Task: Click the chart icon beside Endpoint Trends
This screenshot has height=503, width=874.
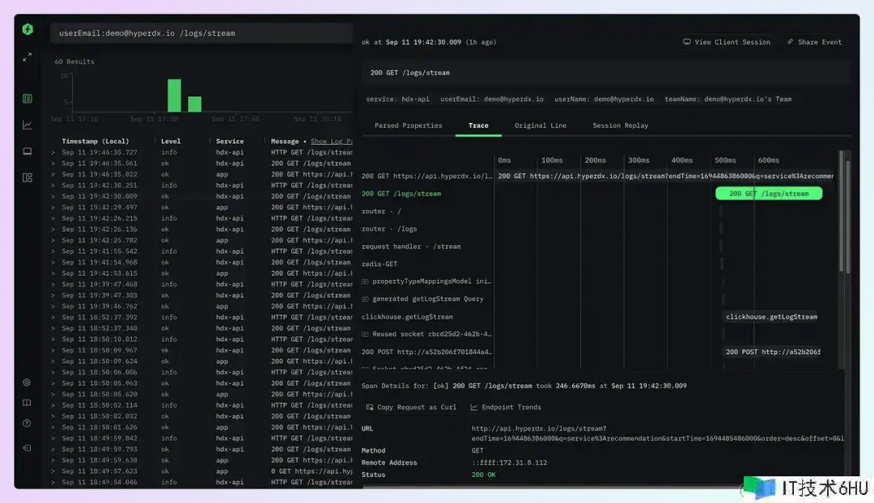Action: [x=473, y=408]
